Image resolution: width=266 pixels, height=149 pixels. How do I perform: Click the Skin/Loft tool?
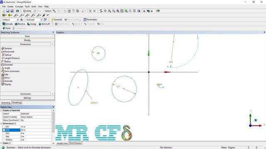[x=44, y=24]
